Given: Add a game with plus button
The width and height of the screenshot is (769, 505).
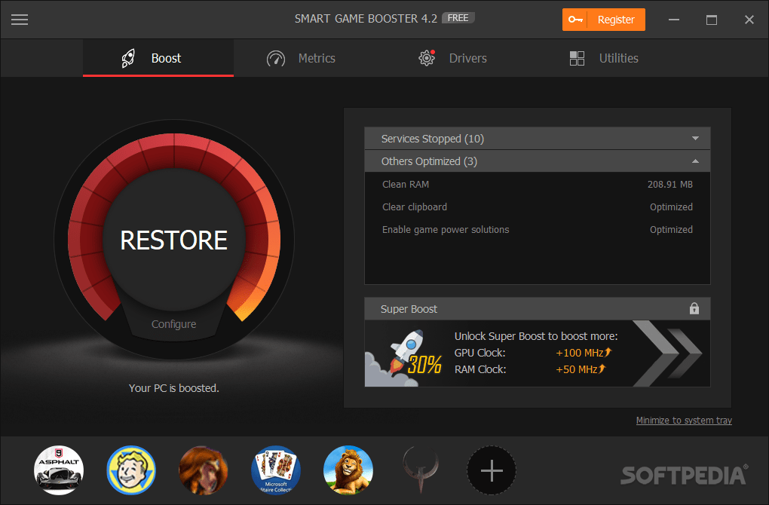Looking at the screenshot, I should click(492, 470).
